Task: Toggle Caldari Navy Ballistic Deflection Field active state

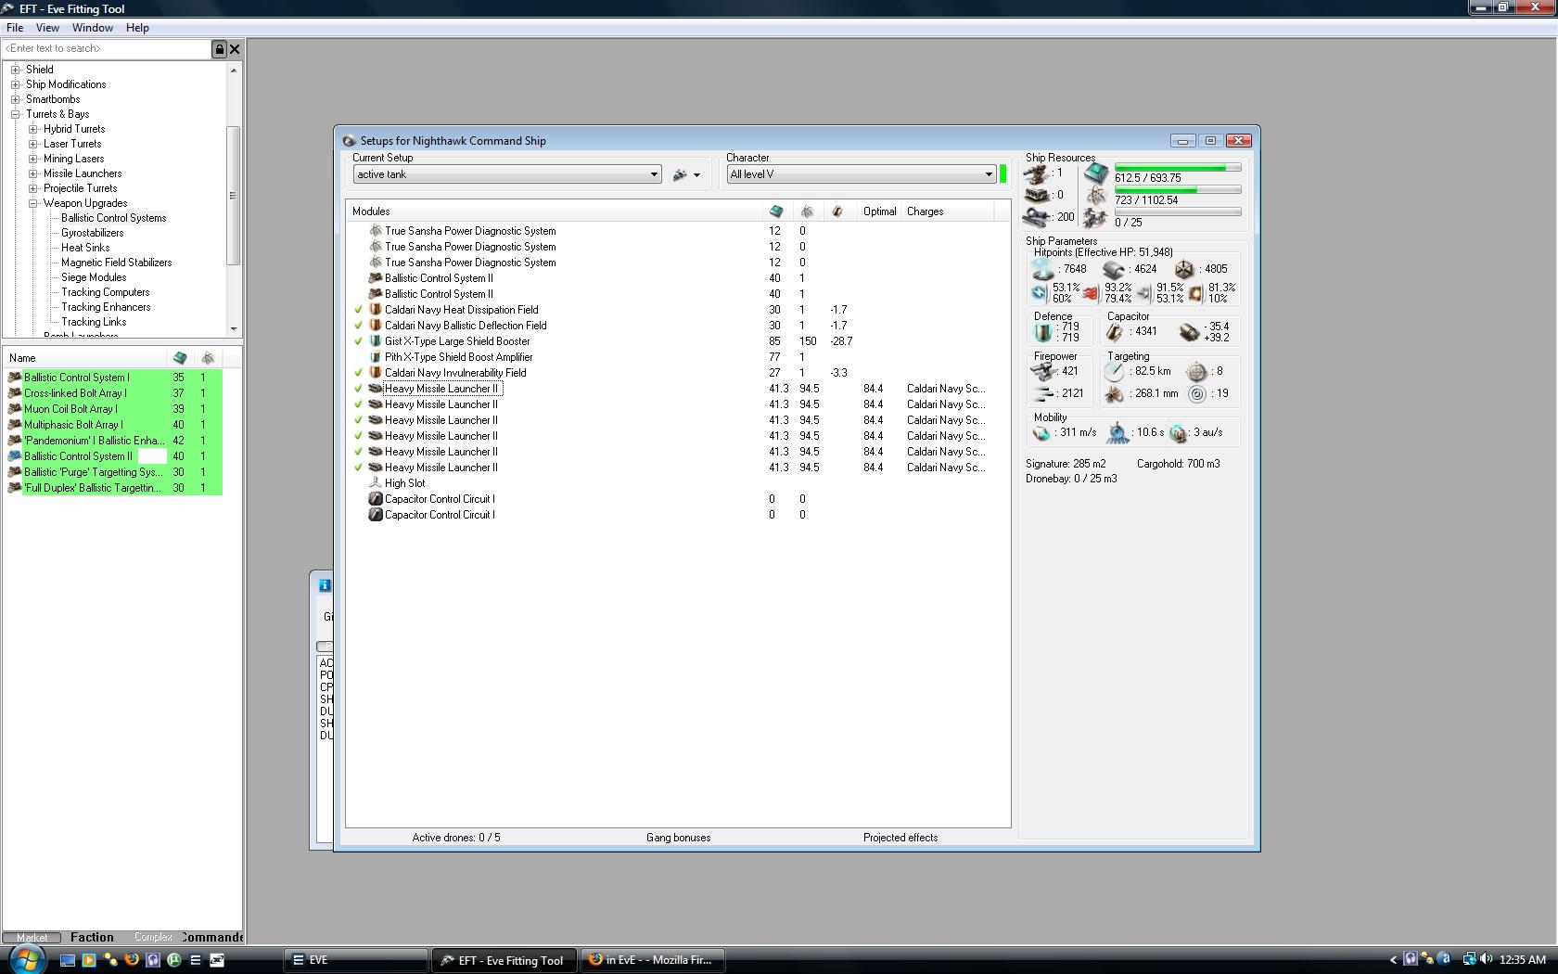Action: [x=358, y=326]
